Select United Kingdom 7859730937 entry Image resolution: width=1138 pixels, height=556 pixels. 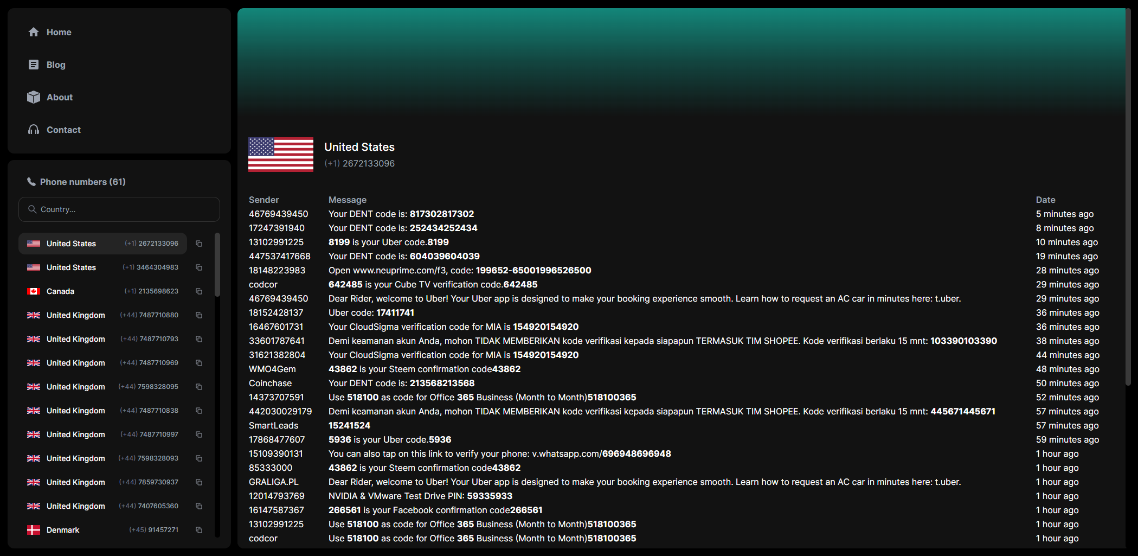(103, 482)
